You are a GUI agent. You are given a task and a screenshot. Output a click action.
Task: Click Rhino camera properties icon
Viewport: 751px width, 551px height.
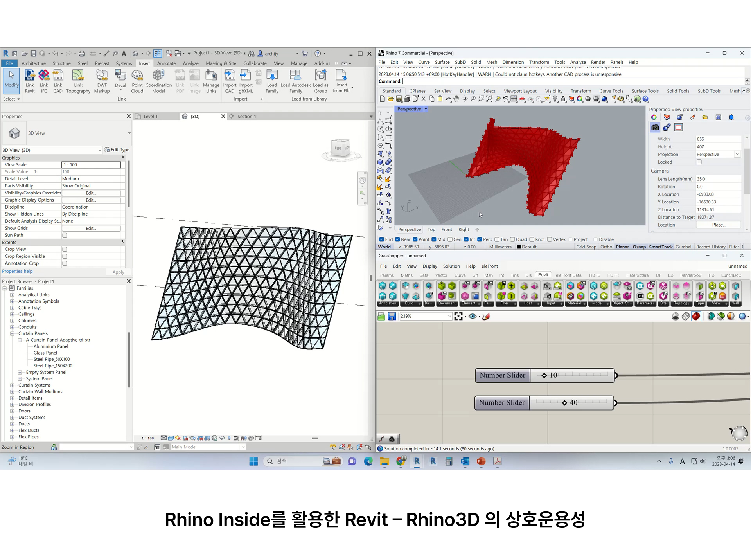(x=655, y=127)
